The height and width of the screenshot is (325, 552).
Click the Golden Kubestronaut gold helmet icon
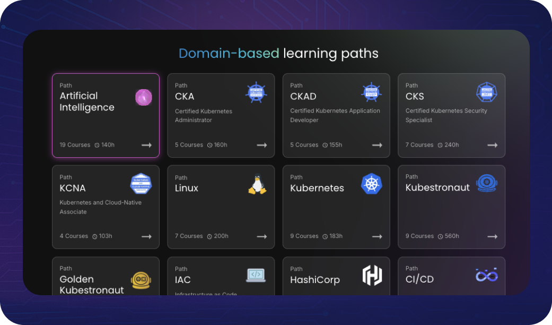point(141,280)
